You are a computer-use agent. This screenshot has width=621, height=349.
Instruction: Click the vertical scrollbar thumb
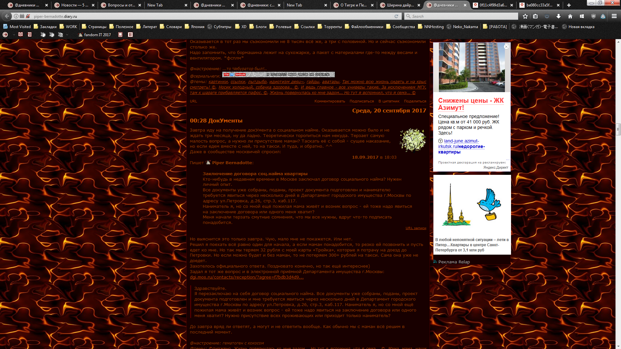point(618,129)
